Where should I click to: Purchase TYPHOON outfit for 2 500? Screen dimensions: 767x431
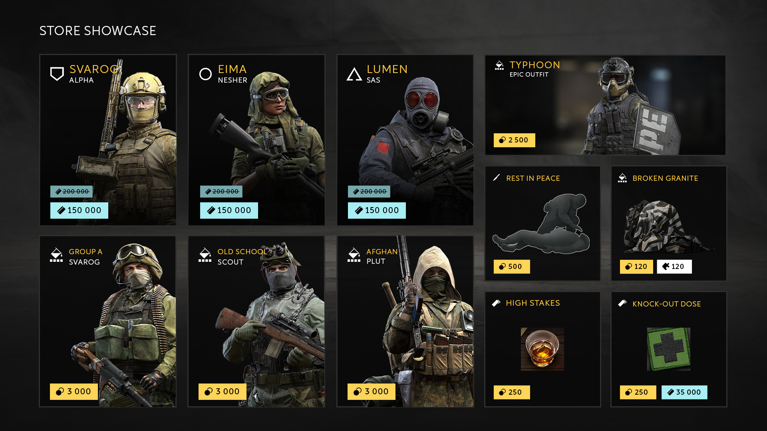pyautogui.click(x=514, y=140)
